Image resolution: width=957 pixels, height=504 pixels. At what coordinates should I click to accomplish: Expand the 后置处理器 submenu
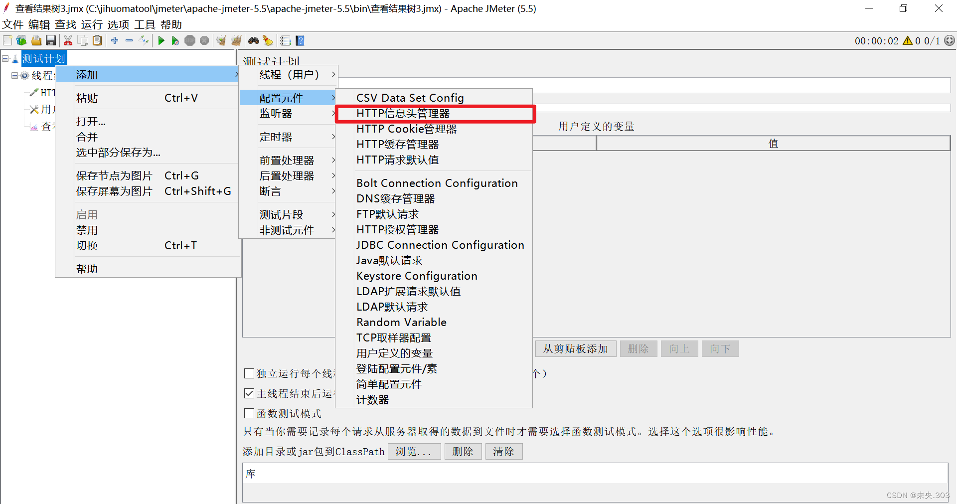tap(288, 176)
